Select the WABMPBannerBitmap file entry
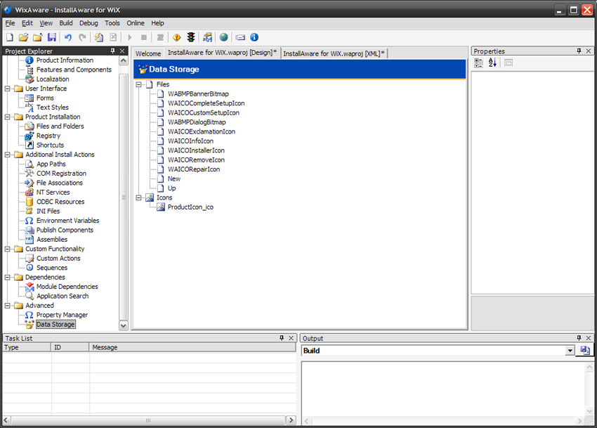 pos(198,93)
